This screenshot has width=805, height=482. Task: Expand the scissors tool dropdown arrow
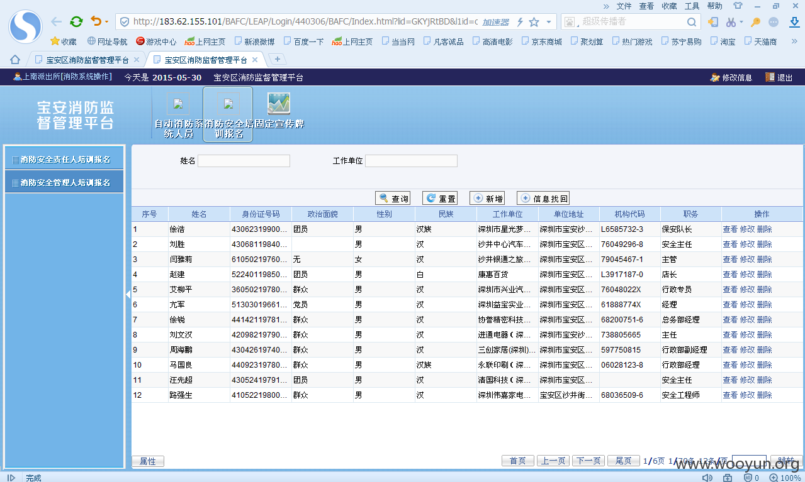(x=741, y=22)
